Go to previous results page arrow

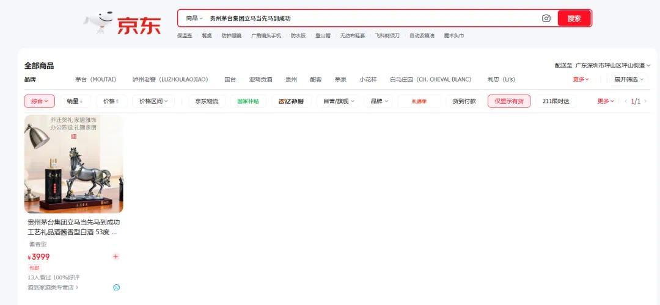point(626,101)
